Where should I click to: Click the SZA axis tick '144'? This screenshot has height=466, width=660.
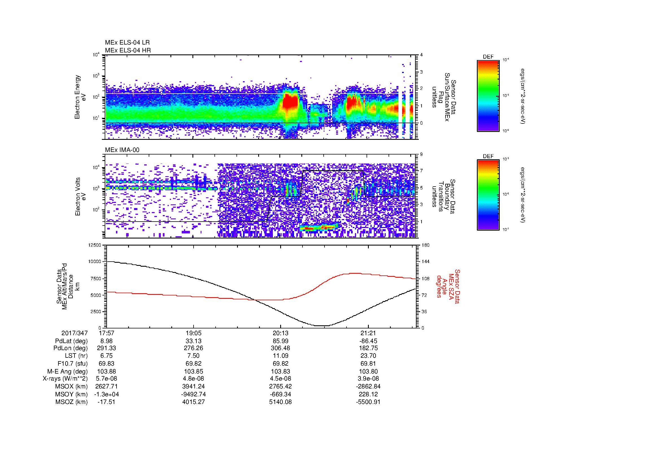click(425, 262)
